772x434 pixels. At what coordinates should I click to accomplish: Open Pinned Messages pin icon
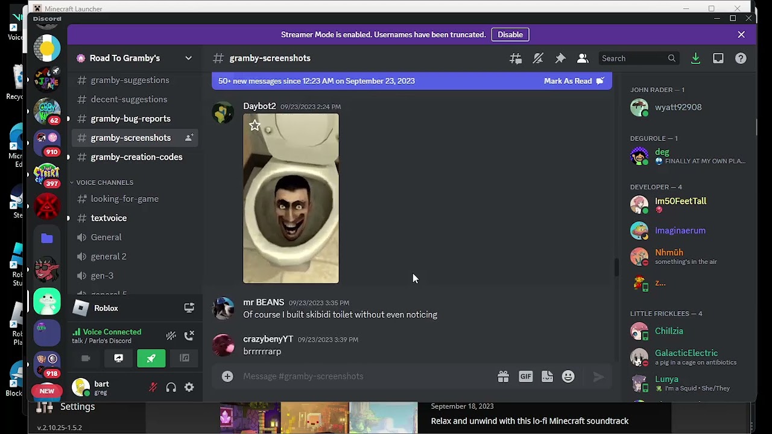pyautogui.click(x=560, y=58)
